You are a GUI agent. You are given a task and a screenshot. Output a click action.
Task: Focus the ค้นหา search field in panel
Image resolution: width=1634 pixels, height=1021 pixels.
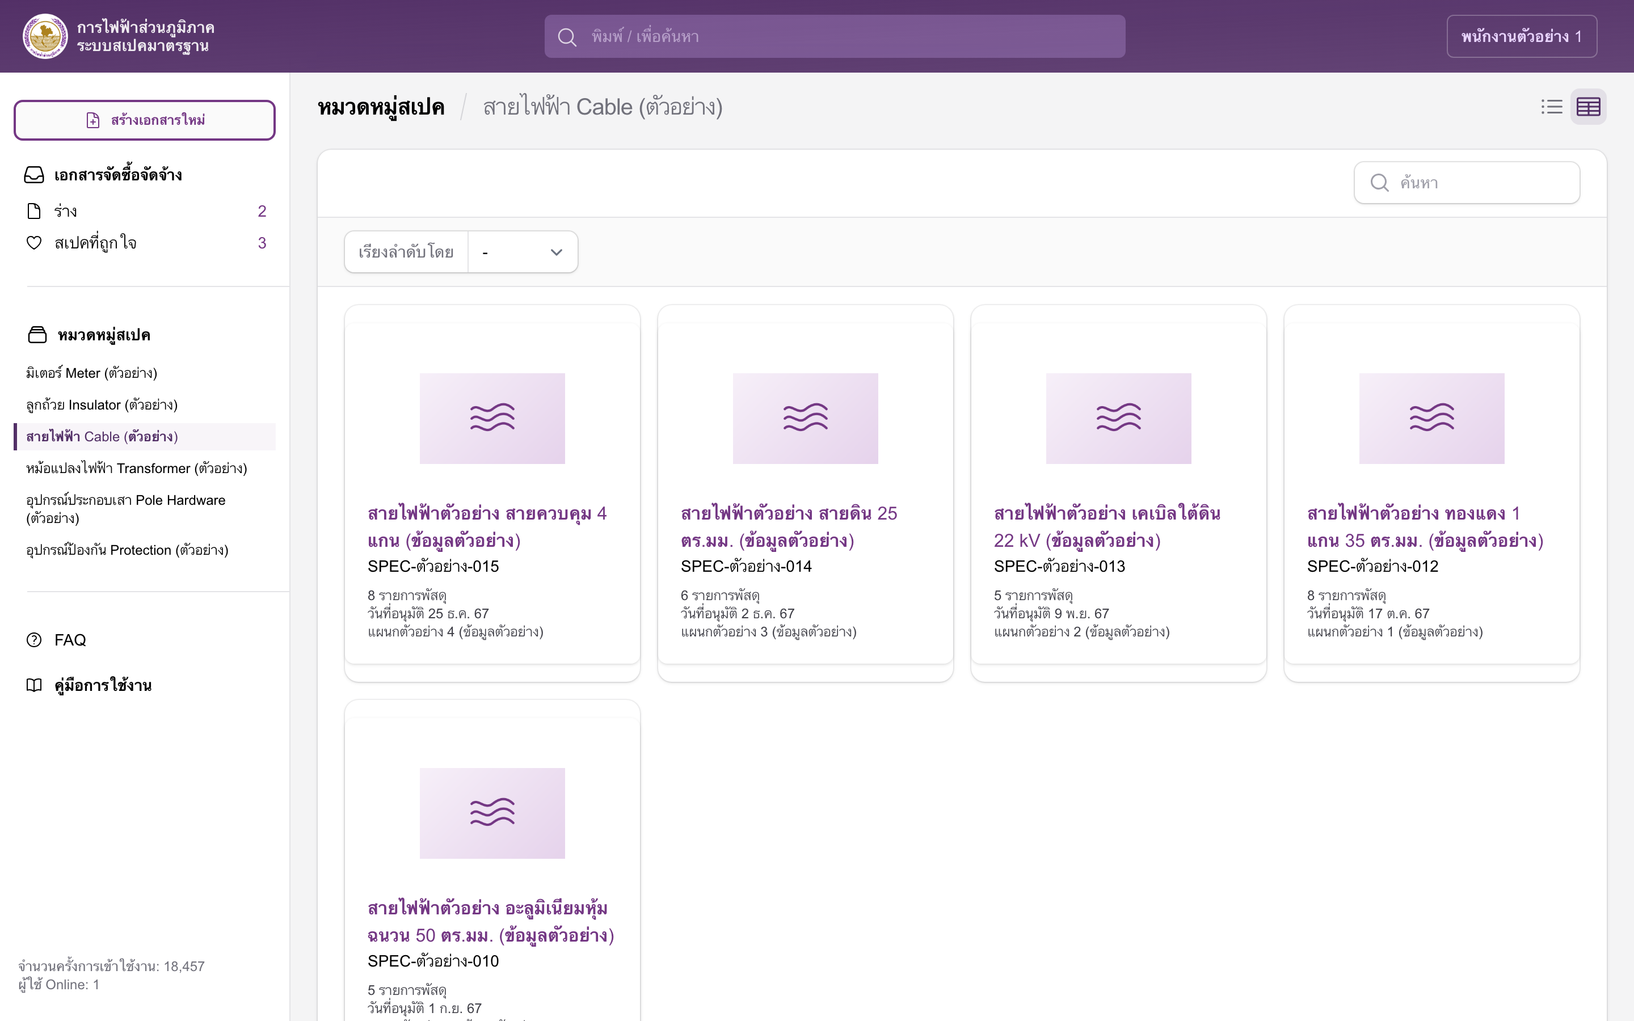(x=1467, y=182)
